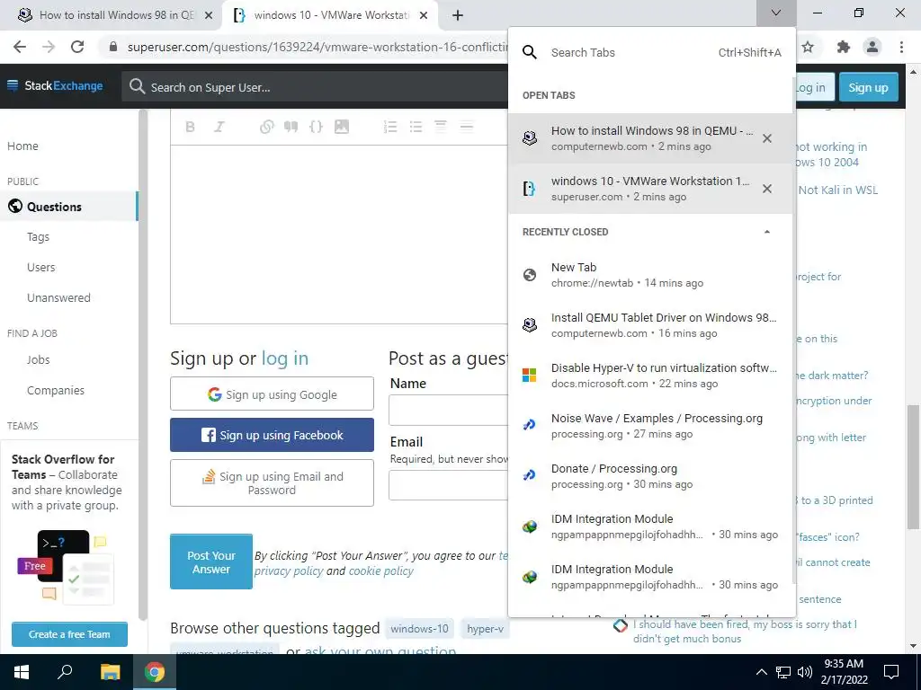The image size is (921, 690).
Task: Collapse the Recently Closed section
Action: coord(767,232)
